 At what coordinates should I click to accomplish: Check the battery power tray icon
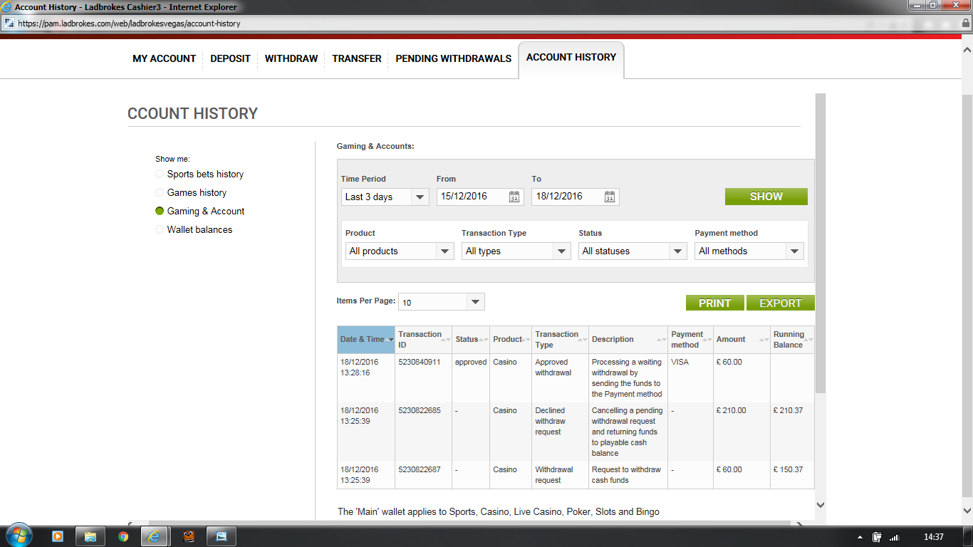(x=877, y=537)
